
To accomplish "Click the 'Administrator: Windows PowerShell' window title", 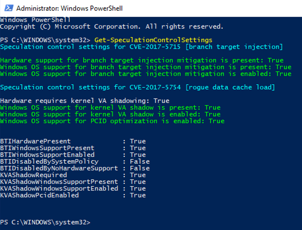I will click(69, 8).
